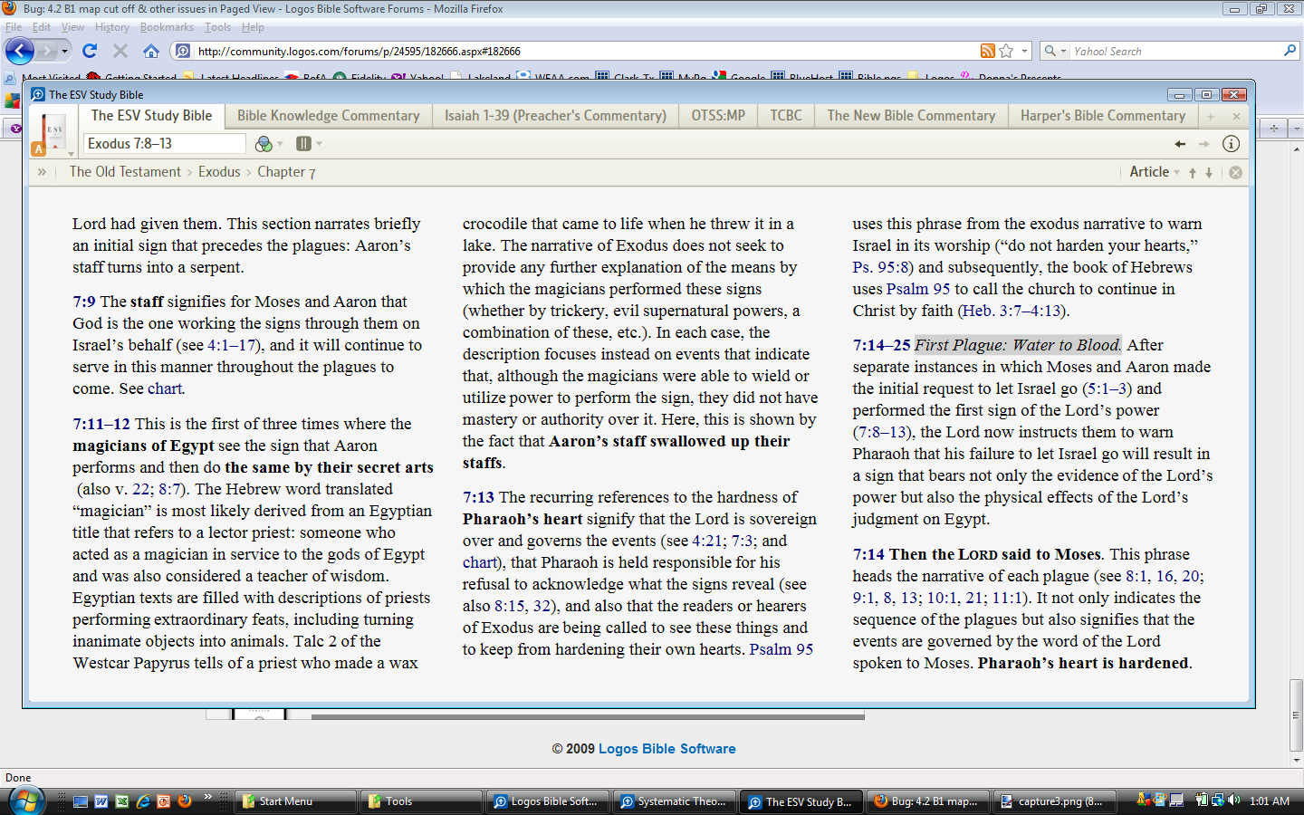The image size is (1304, 815).
Task: Open the address bar history dropdown
Action: click(x=1024, y=51)
